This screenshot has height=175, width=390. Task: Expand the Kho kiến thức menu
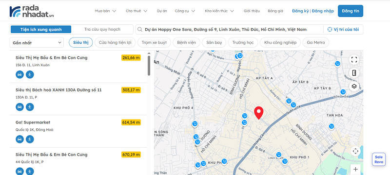[219, 11]
